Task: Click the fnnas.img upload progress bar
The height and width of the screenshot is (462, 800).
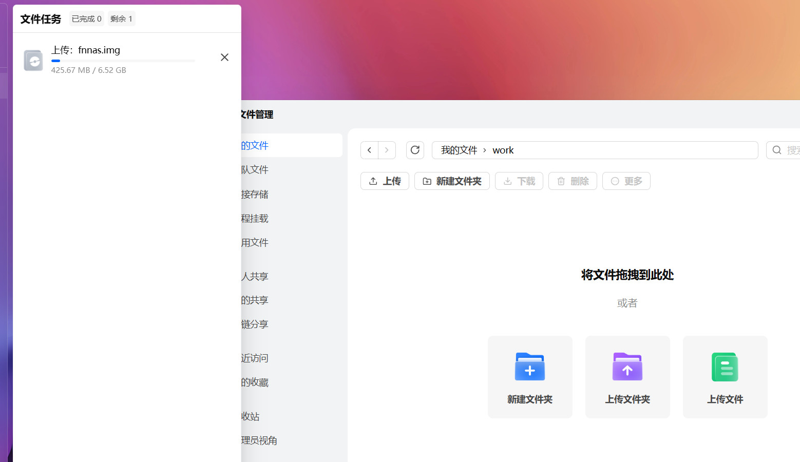Action: pos(123,61)
